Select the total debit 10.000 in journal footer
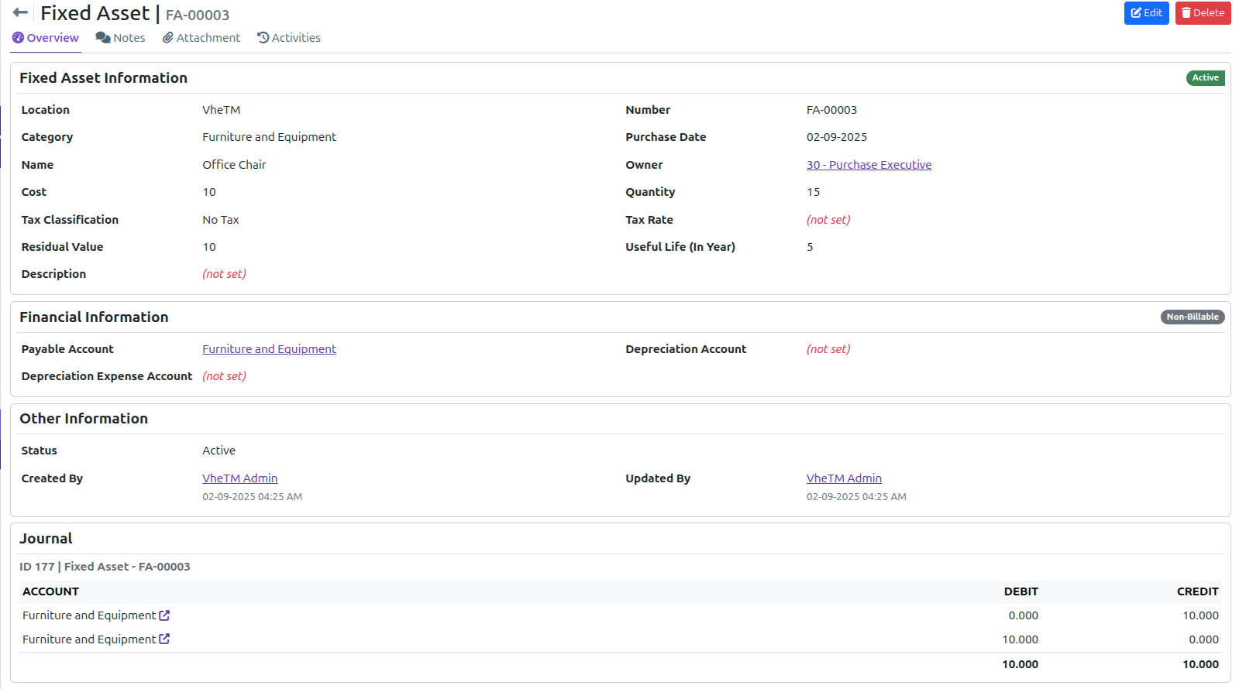Screen dimensions: 1239x689 1020,664
